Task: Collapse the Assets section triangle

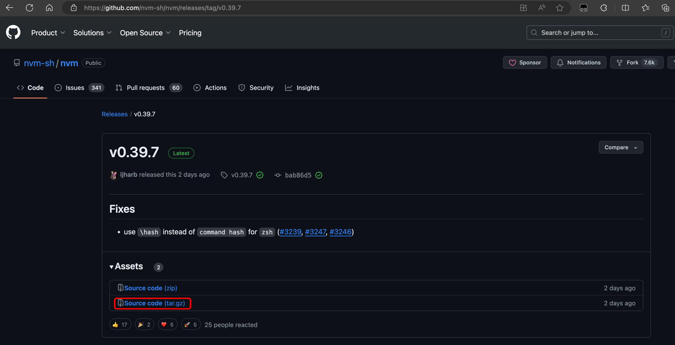Action: click(x=112, y=267)
